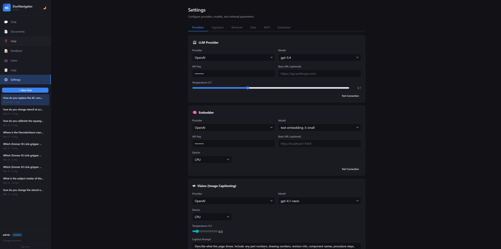Open the Embedder Provider dropdown
Screen dimensions: 501x249
tap(233, 127)
